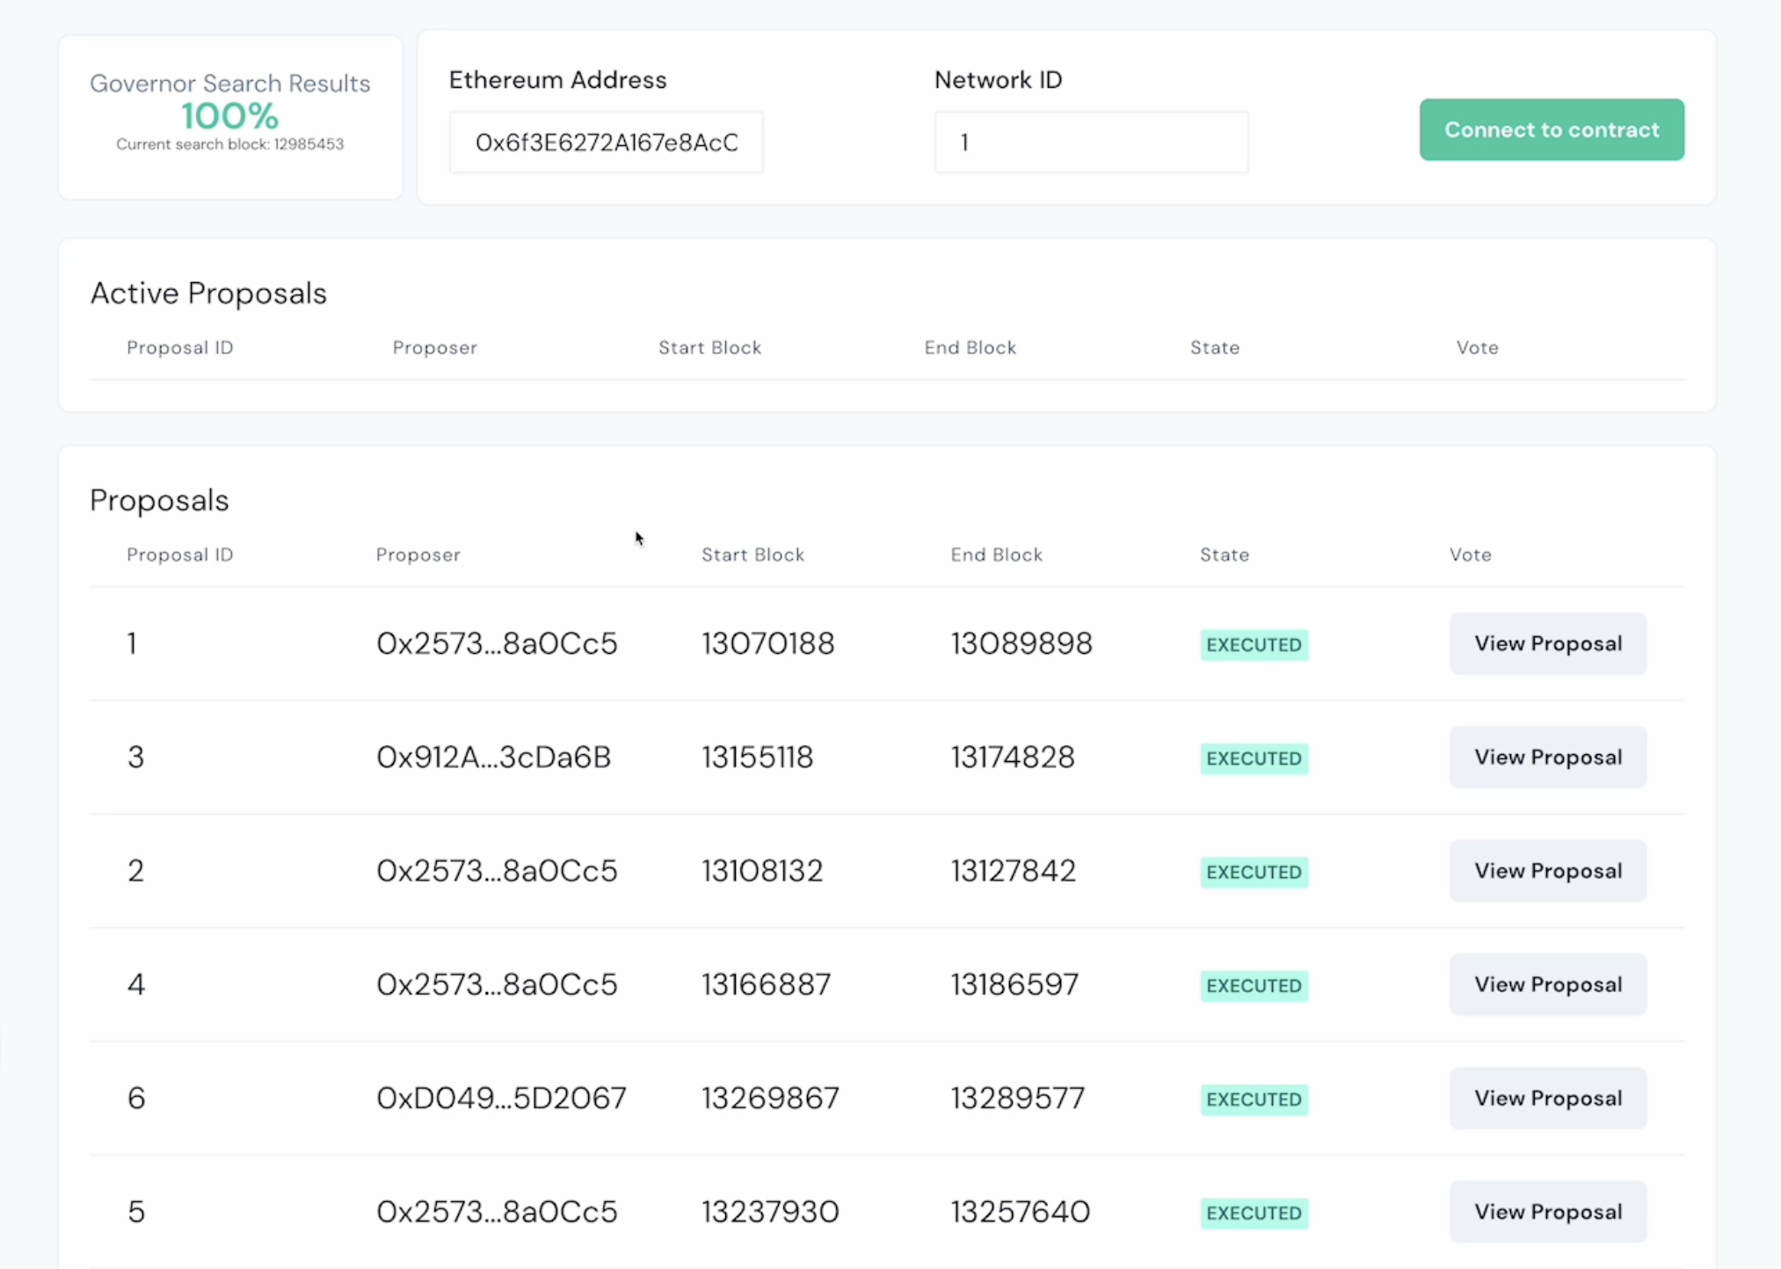The height and width of the screenshot is (1269, 1781).
Task: Sort by the Proposal ID column header
Action: [179, 555]
